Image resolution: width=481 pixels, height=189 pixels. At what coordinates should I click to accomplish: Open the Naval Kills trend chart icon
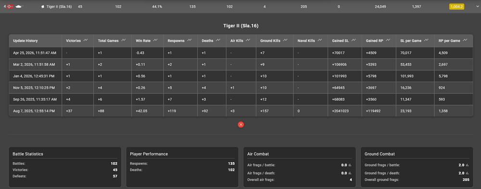pos(320,40)
